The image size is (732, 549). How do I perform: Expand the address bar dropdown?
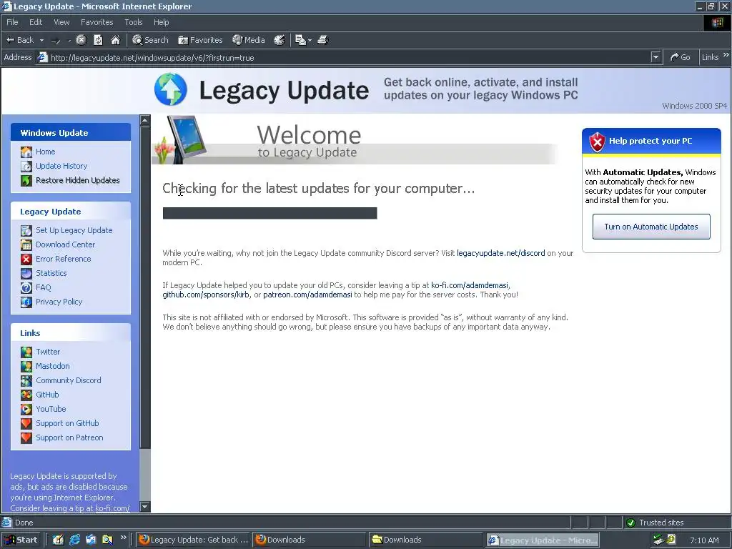[x=656, y=57]
